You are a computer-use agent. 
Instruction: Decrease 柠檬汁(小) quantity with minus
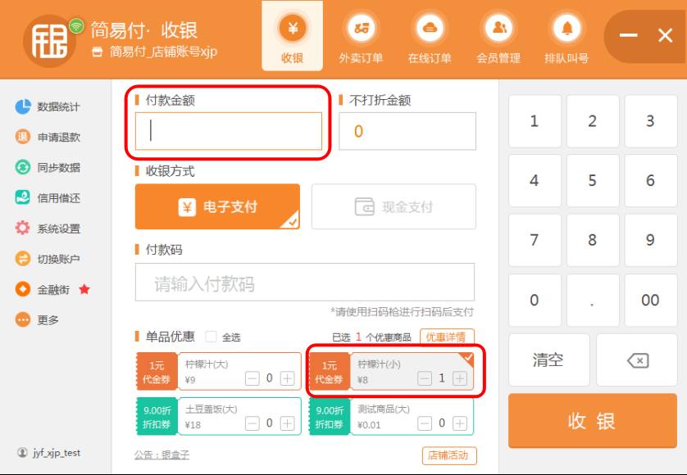(424, 378)
